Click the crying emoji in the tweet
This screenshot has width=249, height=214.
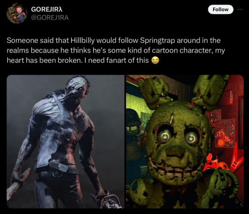click(x=155, y=60)
